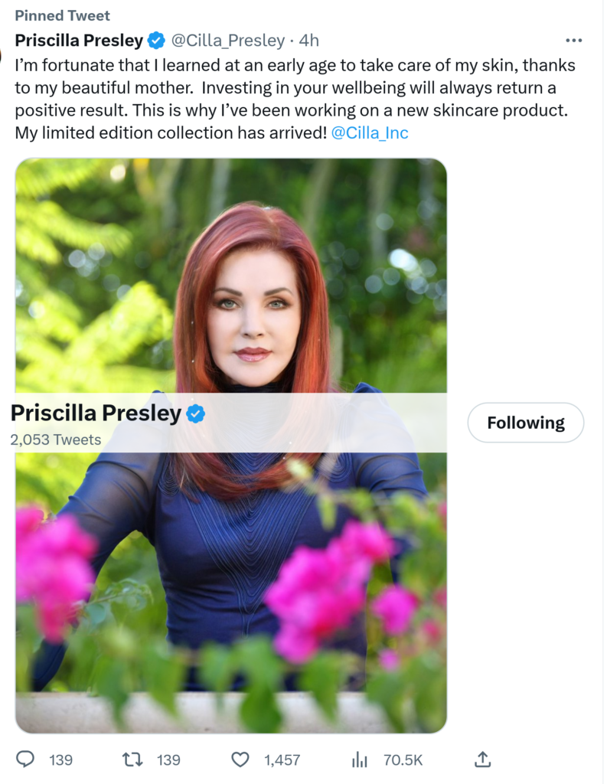
Task: Click the 70.5K views count
Action: tap(403, 760)
